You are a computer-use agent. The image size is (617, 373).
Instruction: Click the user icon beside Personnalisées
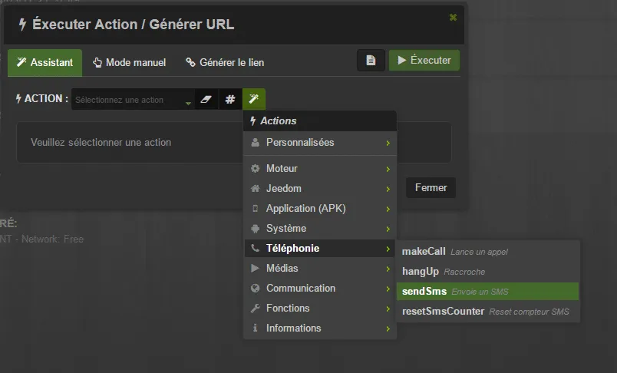[x=255, y=143]
